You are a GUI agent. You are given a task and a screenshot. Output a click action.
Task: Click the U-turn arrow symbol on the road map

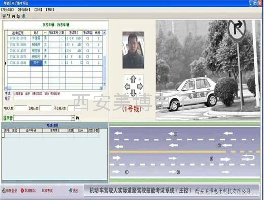click(x=248, y=158)
